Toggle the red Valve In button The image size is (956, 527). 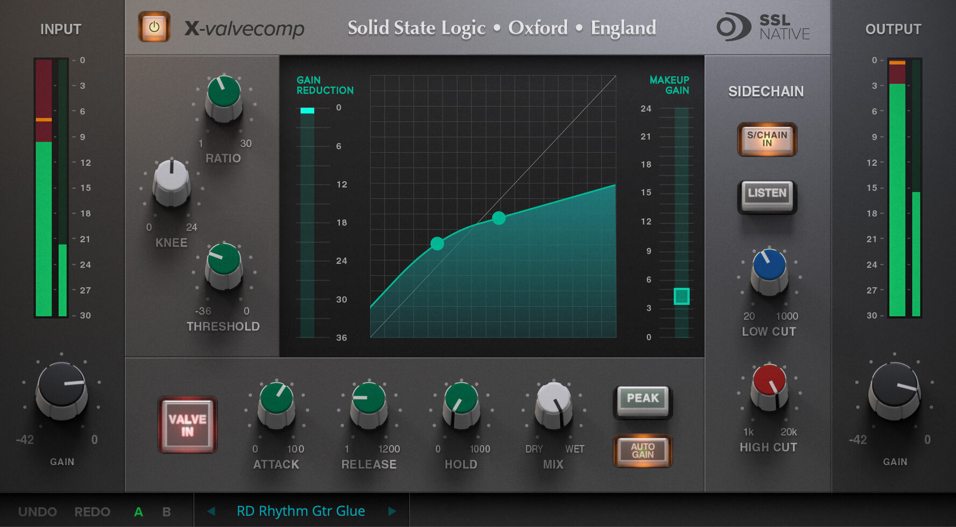tap(187, 425)
